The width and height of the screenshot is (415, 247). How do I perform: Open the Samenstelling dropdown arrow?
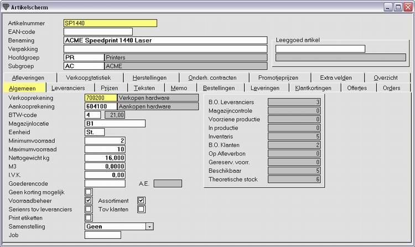(x=149, y=227)
